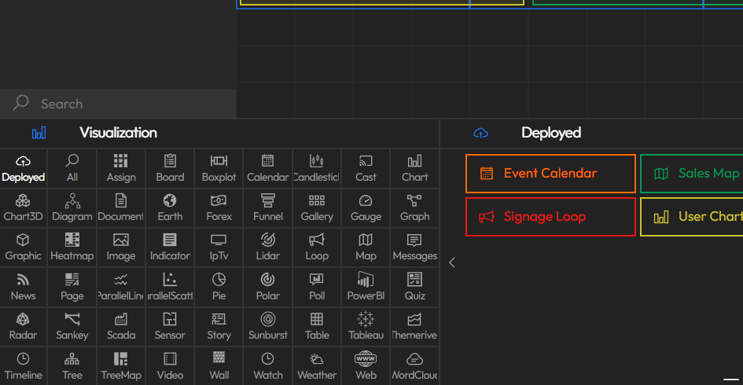This screenshot has height=385, width=743.
Task: Choose the Chart visualization type
Action: coord(414,169)
